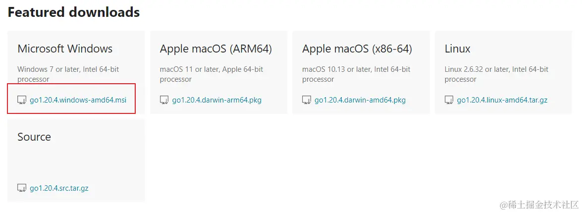Click download icon beside go1.20.4.windows-amd64.msi
Viewport: 582px width, 213px height.
pyautogui.click(x=22, y=100)
